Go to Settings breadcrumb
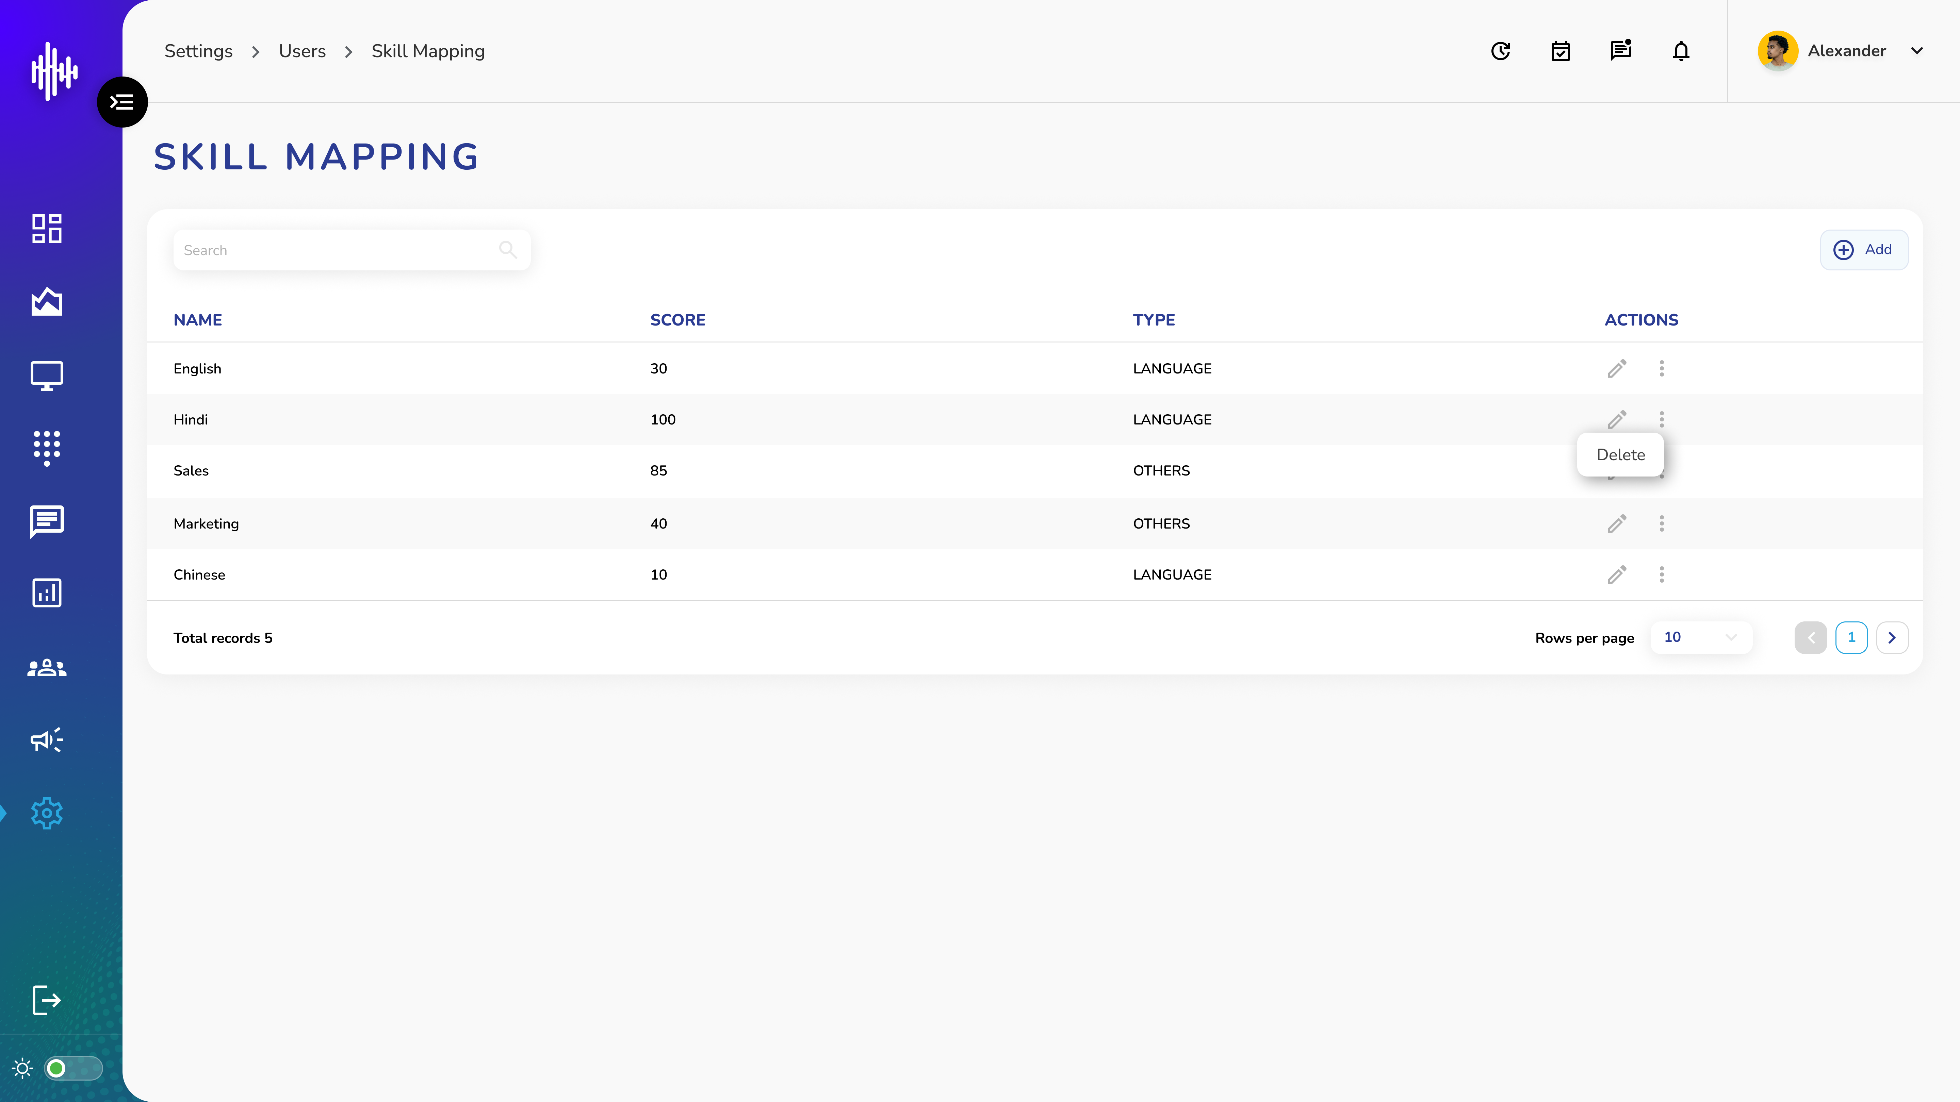The width and height of the screenshot is (1960, 1102). click(x=199, y=51)
